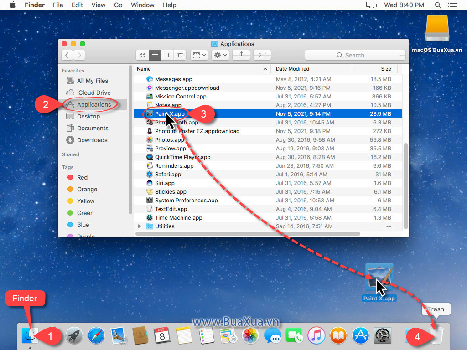Select Messages.app in the list

[x=268, y=79]
